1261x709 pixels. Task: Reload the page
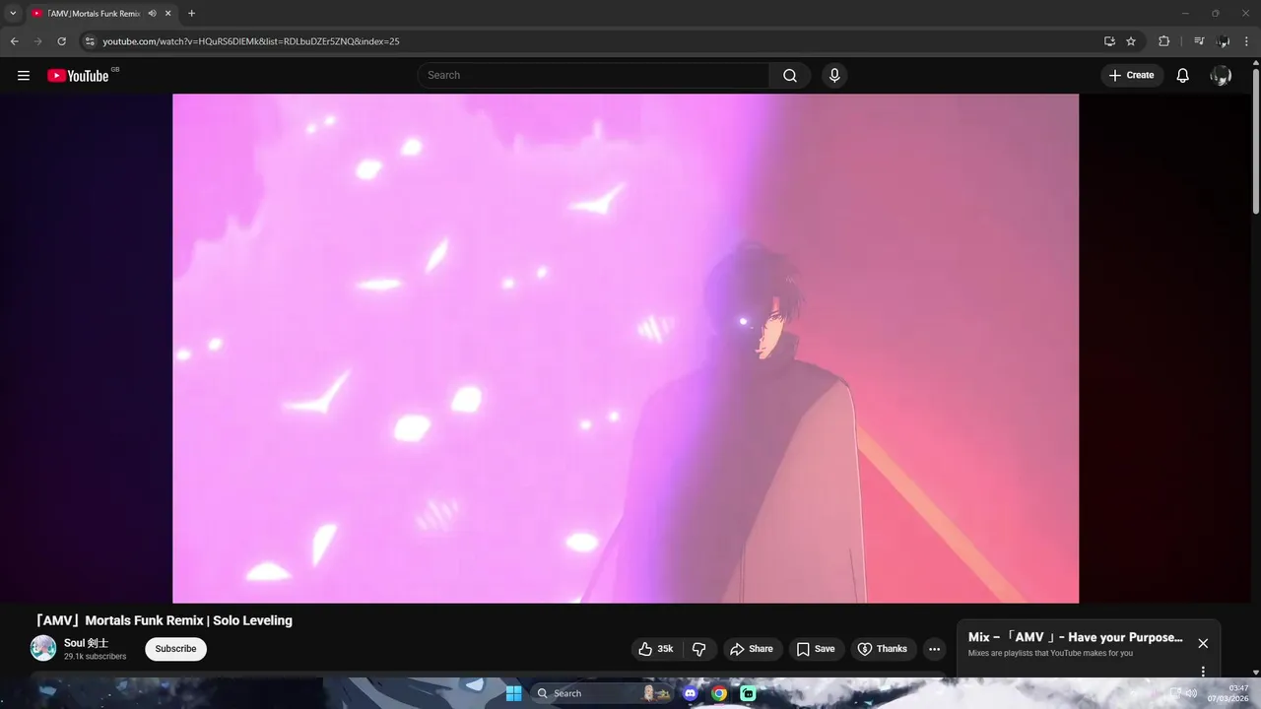click(61, 41)
